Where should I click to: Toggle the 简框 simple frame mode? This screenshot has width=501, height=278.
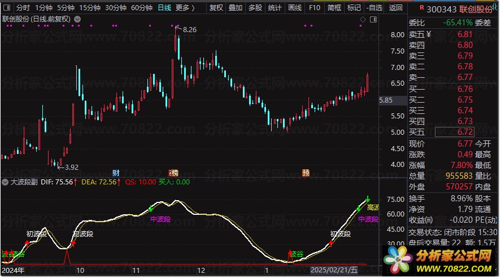coord(334,8)
